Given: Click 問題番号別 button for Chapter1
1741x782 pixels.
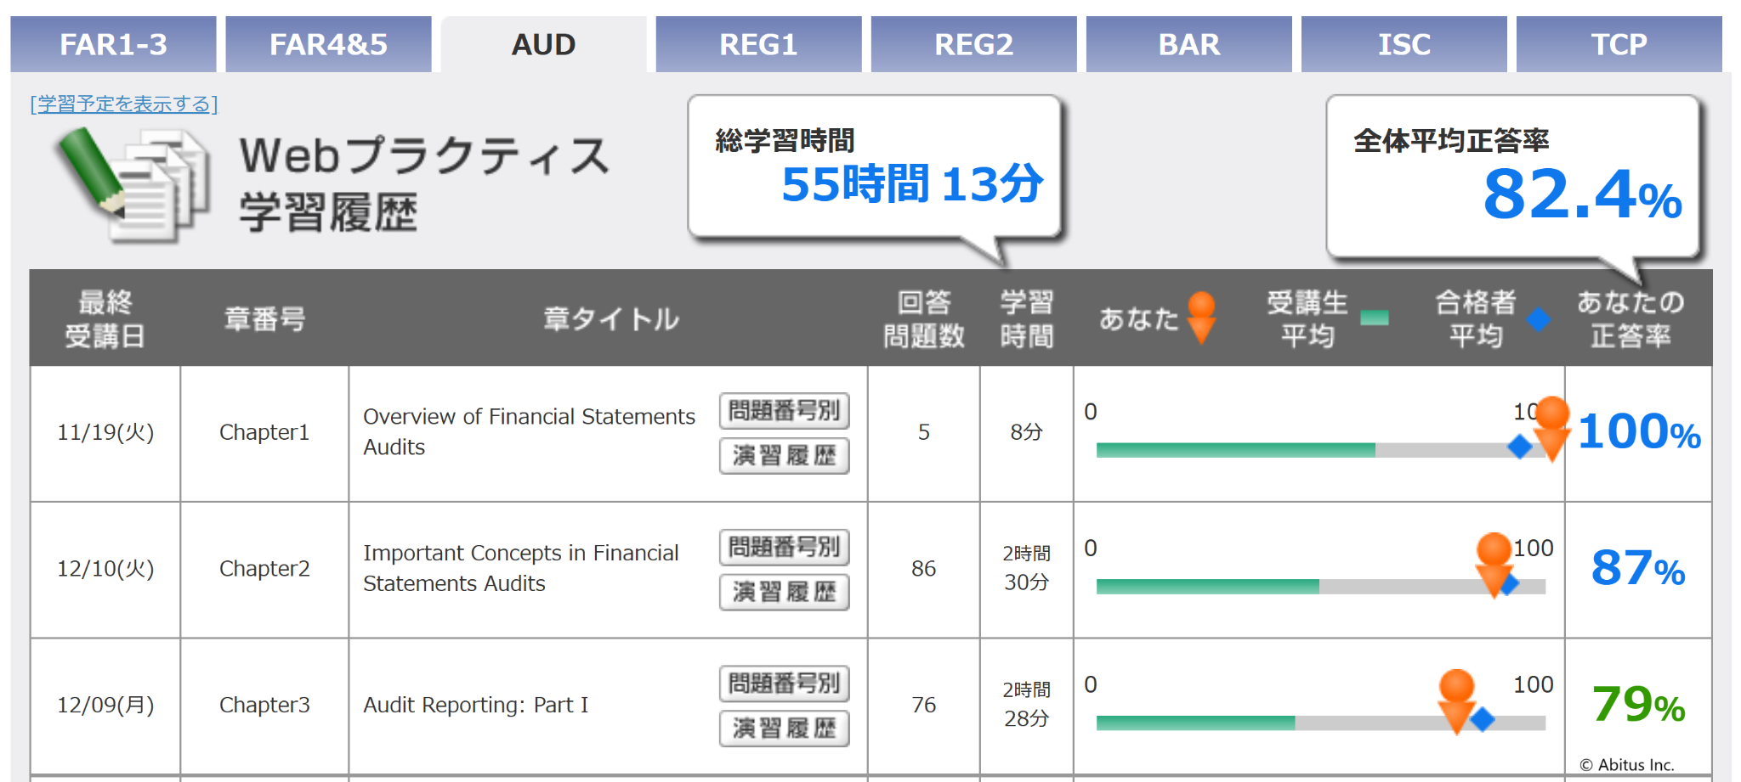Looking at the screenshot, I should coord(784,411).
